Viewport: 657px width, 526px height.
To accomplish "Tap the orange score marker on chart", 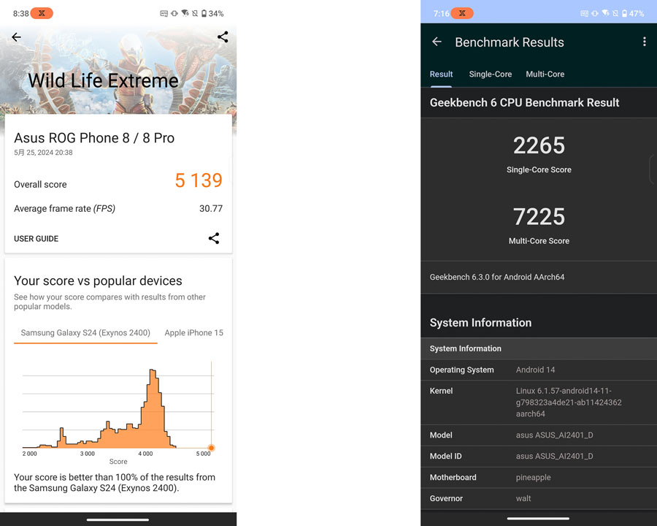I will (211, 448).
